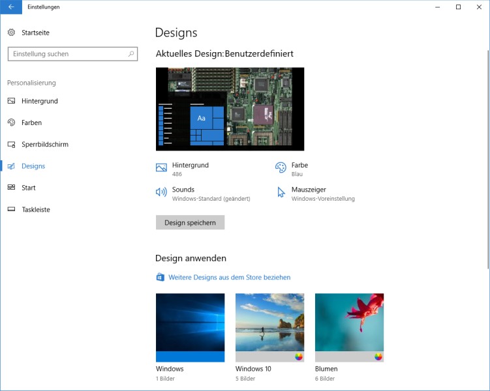
Task: Click the color wheel on Blumen design
Action: click(x=378, y=356)
